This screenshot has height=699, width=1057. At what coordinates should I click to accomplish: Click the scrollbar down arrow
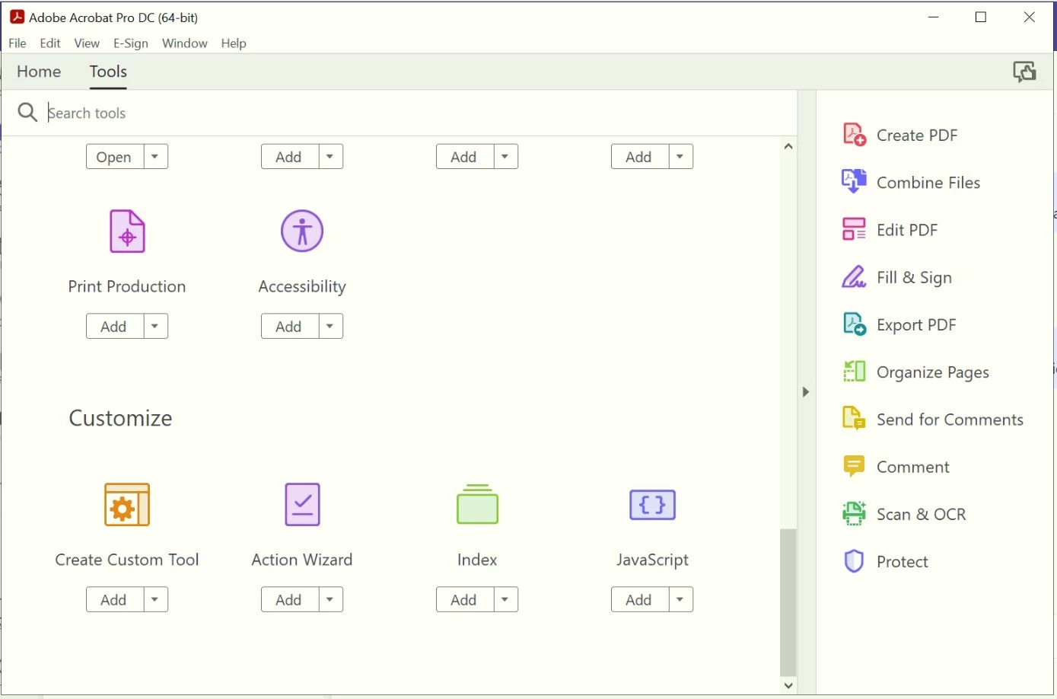coord(788,685)
